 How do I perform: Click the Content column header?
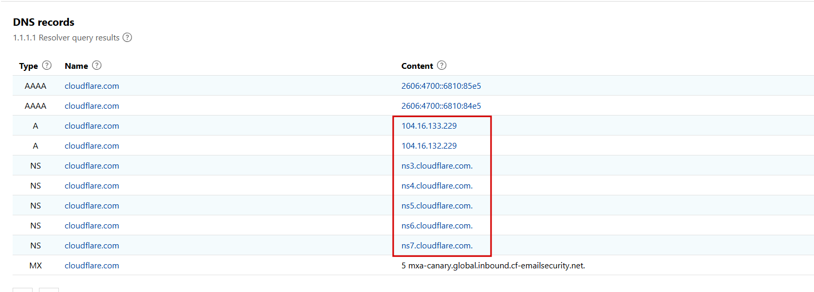418,66
